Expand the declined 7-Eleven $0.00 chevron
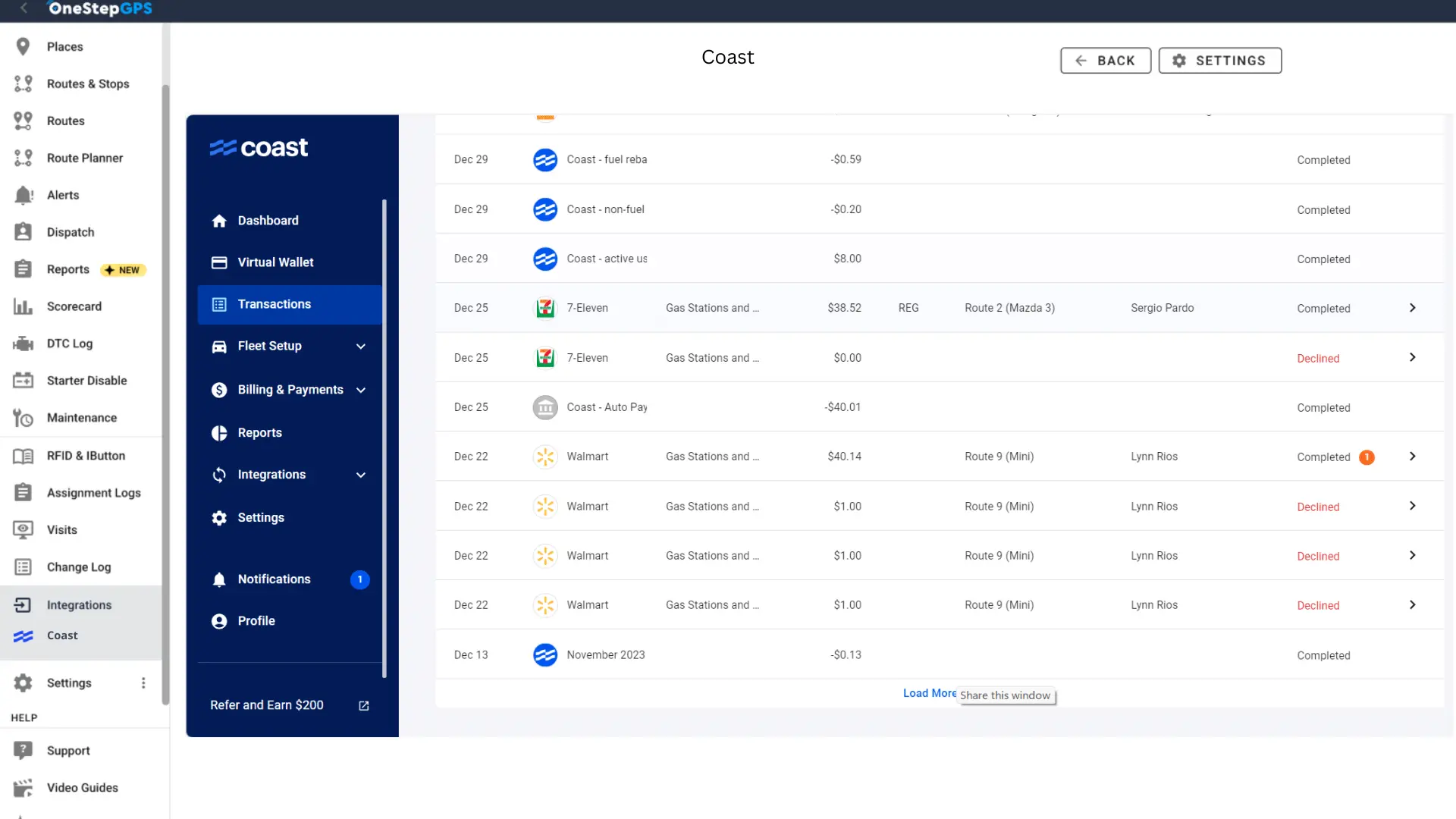 [1412, 357]
